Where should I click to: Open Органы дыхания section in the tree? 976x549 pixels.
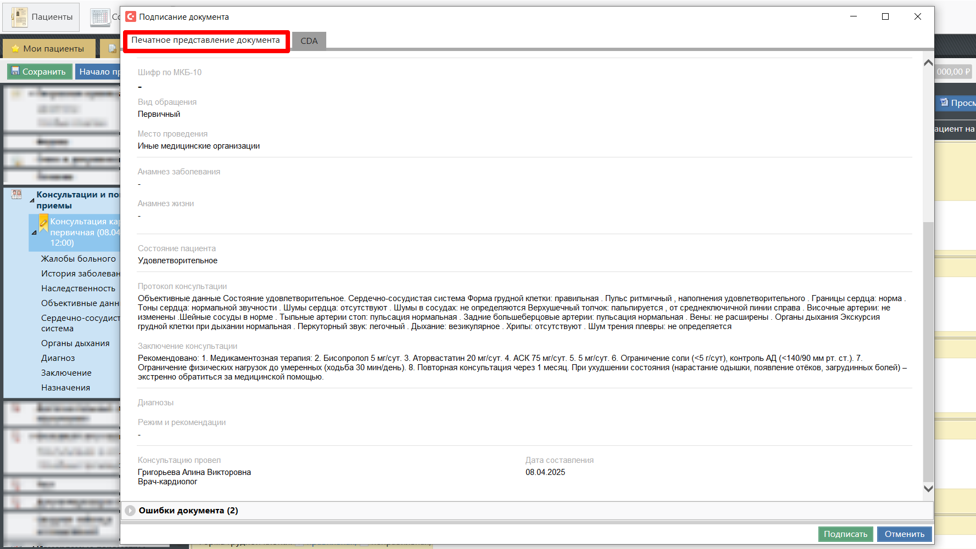(x=75, y=343)
